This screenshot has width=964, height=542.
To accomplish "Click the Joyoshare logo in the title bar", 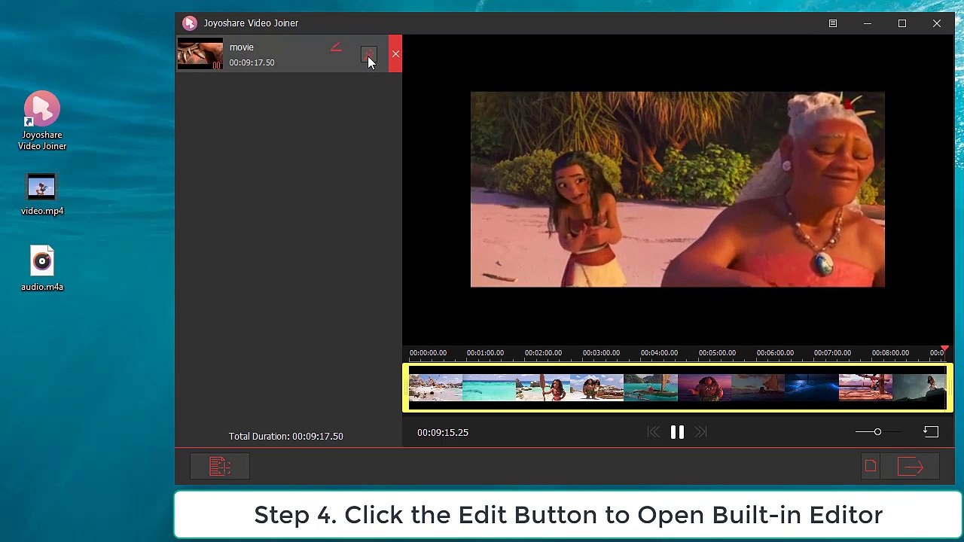I will click(190, 23).
